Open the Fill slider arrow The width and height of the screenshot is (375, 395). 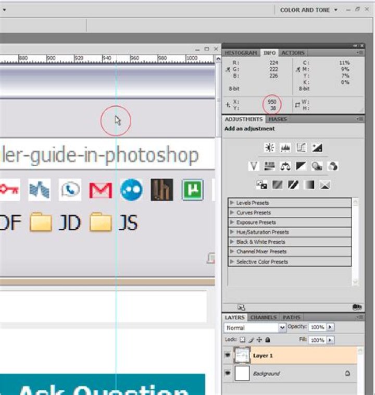(x=330, y=340)
